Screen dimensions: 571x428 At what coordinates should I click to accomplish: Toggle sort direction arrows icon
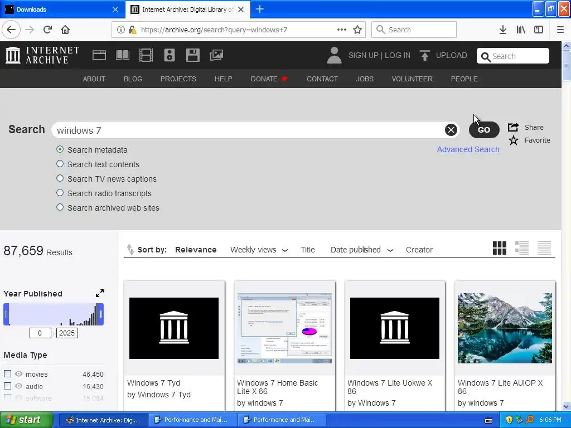tap(130, 249)
